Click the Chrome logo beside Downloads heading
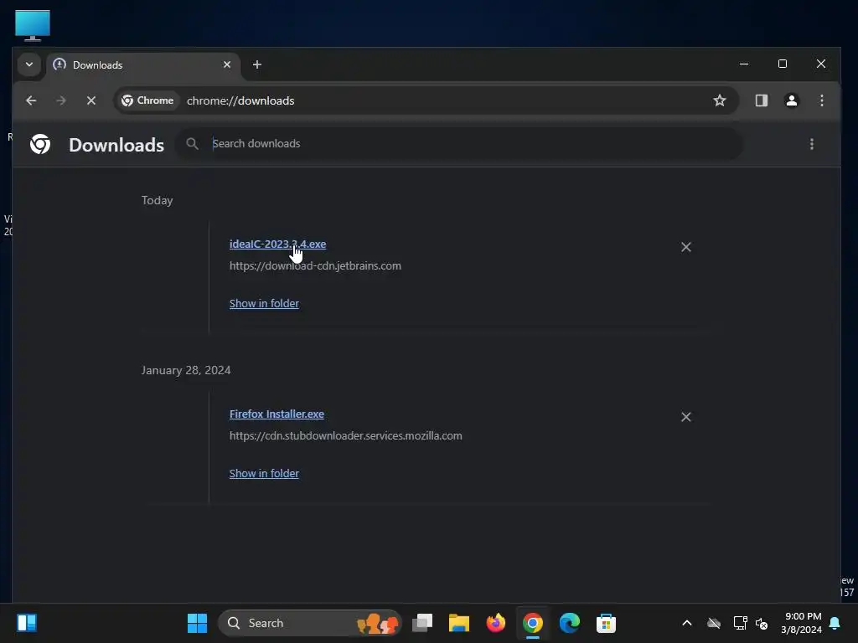858x643 pixels. [40, 144]
